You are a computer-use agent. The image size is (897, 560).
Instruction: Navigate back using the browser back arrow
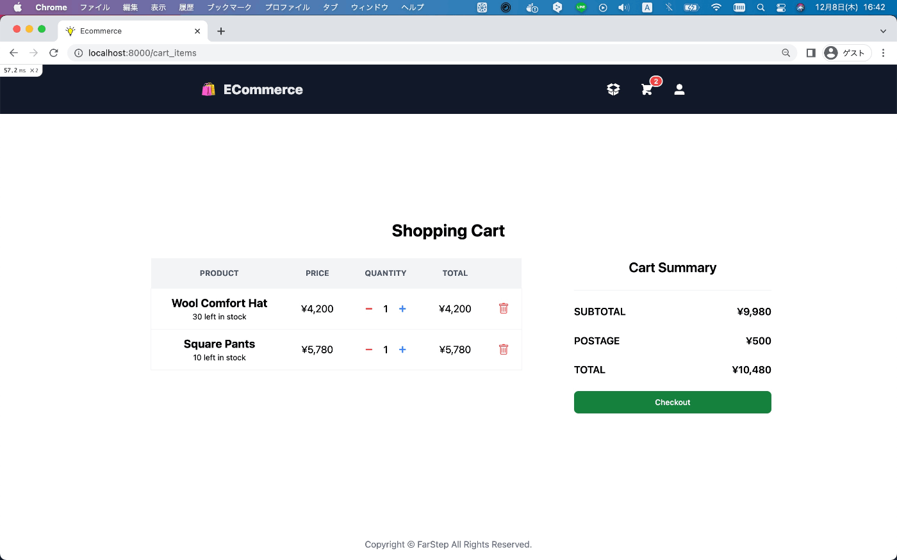point(13,52)
